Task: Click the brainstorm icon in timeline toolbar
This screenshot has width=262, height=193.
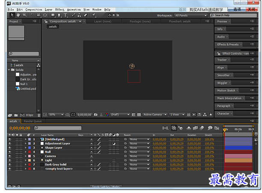Action: (x=210, y=128)
